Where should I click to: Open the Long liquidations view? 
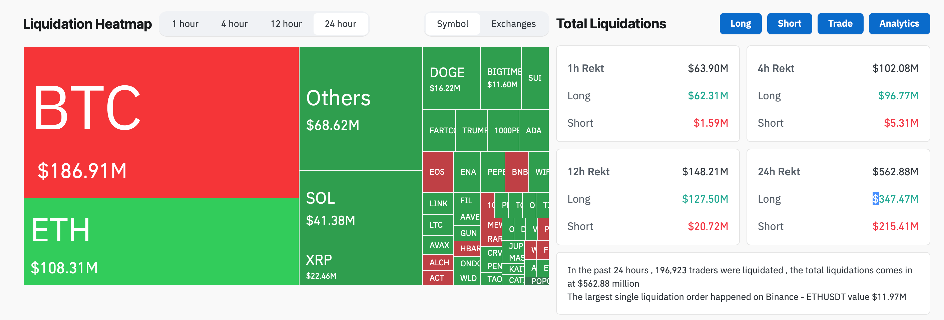pyautogui.click(x=740, y=23)
